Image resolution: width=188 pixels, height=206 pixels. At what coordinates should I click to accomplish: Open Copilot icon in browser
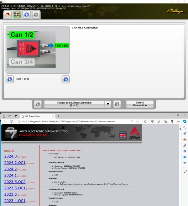pos(185,121)
